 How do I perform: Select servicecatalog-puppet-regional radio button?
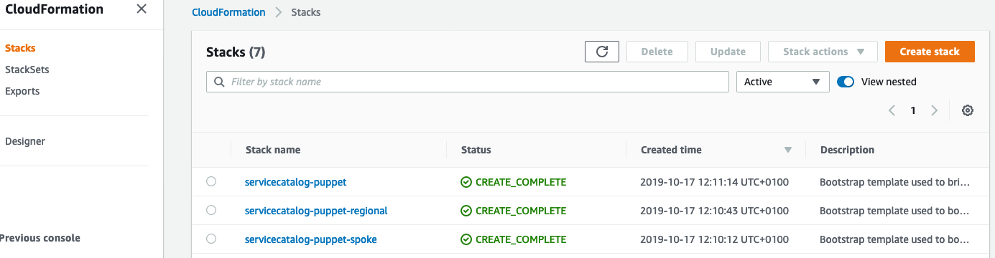coord(211,210)
